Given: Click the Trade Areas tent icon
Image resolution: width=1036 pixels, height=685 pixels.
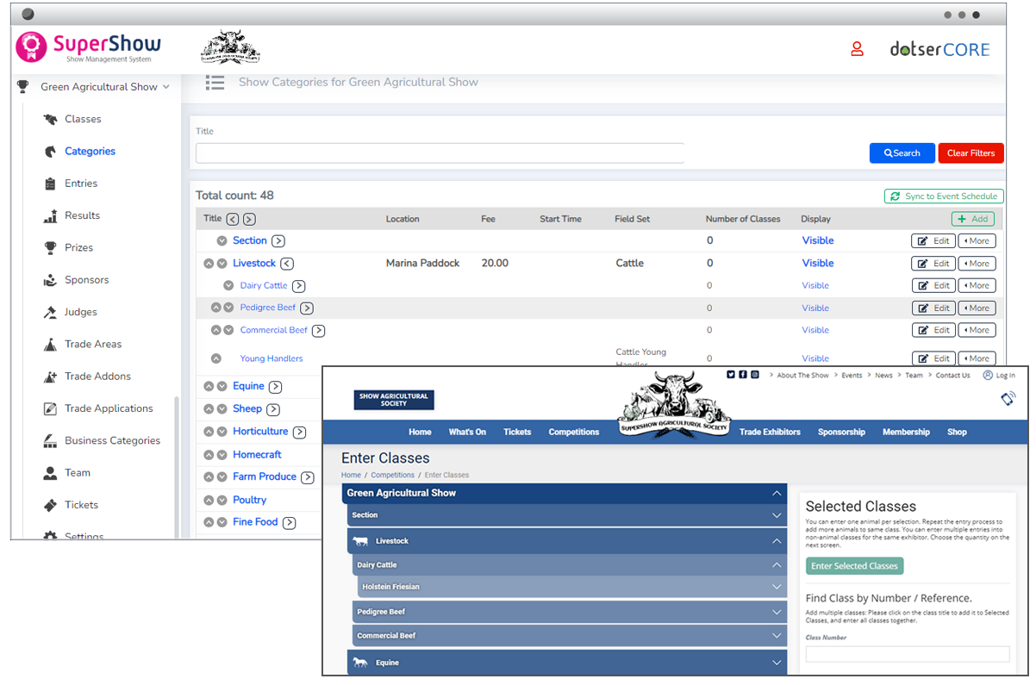Looking at the screenshot, I should 50,345.
